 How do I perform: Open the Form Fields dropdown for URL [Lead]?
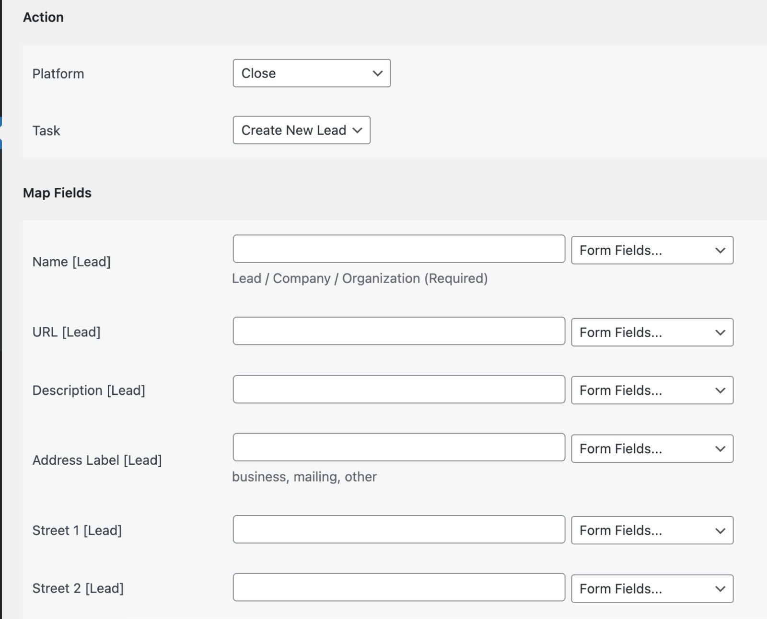651,332
